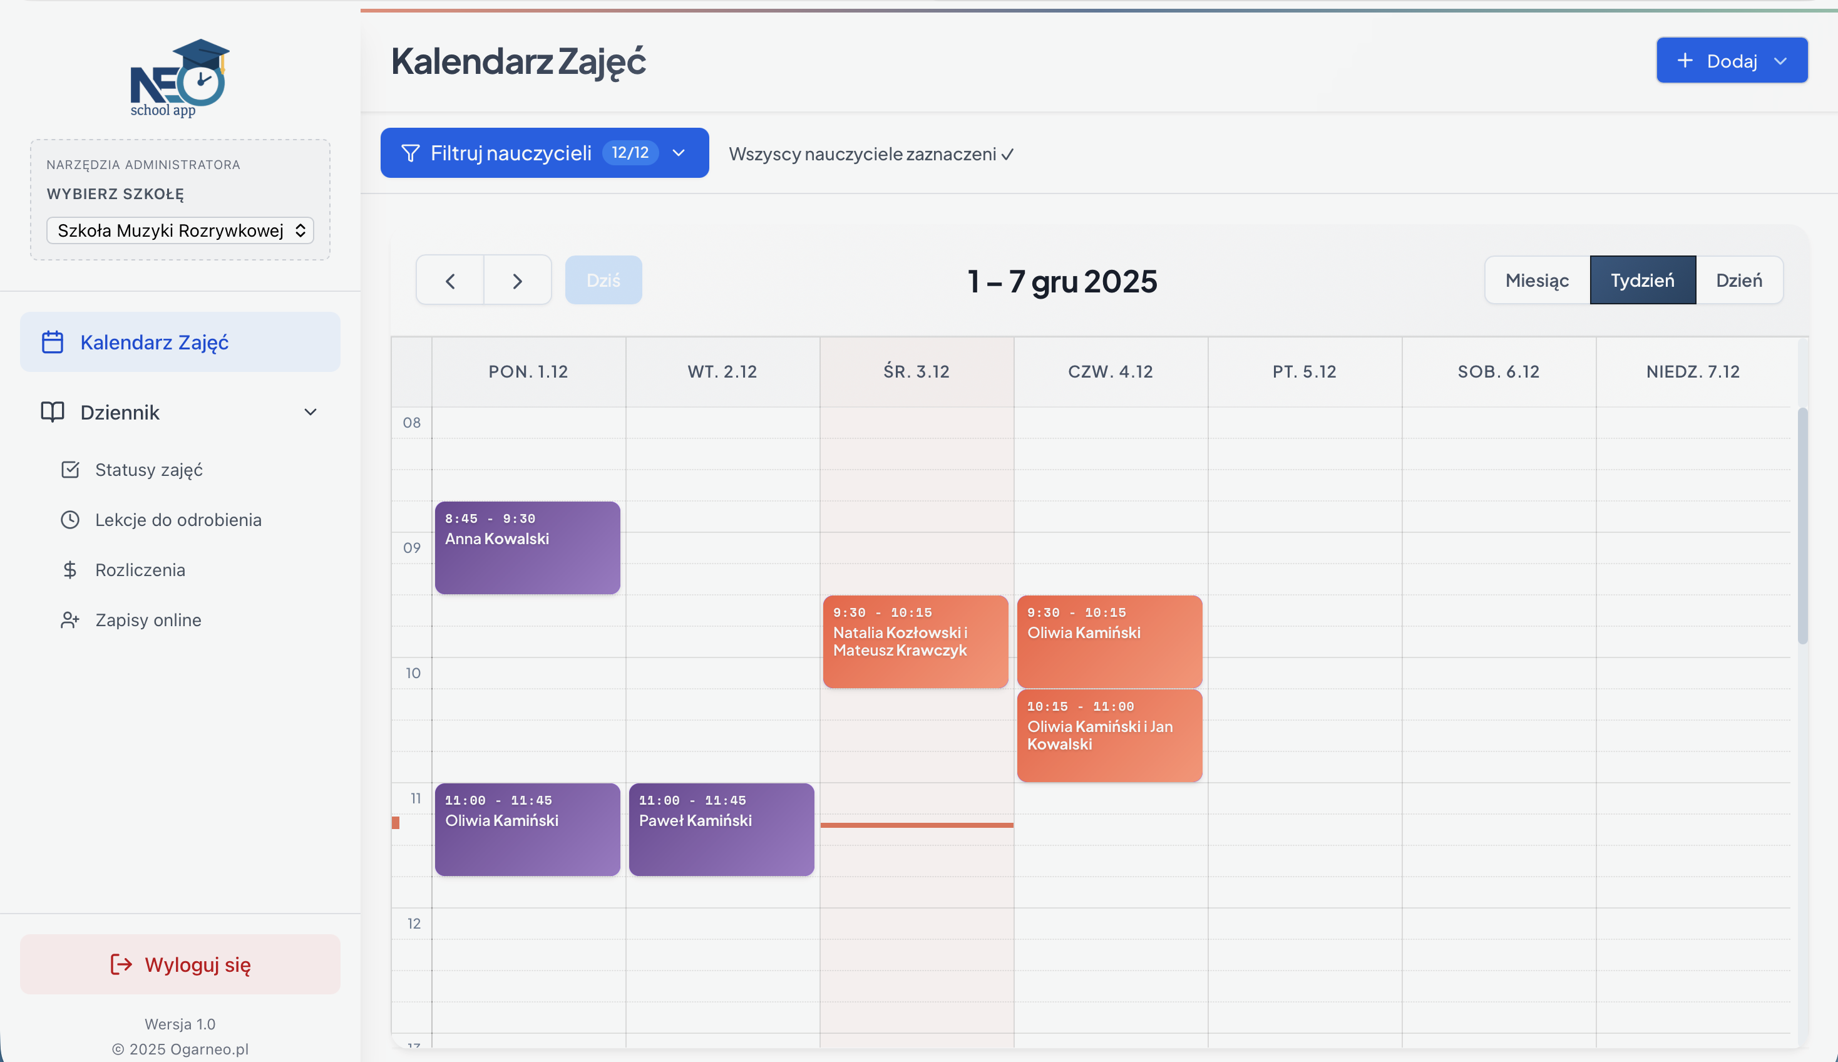The height and width of the screenshot is (1062, 1838).
Task: Select the Tydzień view
Action: 1642,280
